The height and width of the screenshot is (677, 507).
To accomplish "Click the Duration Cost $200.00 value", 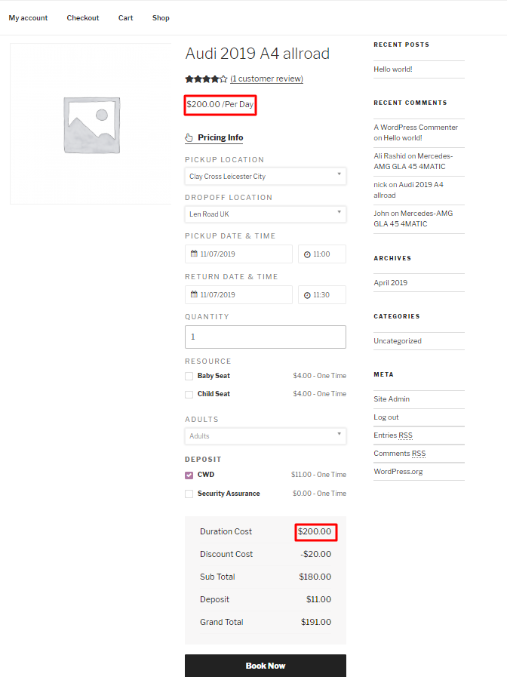I will pyautogui.click(x=315, y=531).
